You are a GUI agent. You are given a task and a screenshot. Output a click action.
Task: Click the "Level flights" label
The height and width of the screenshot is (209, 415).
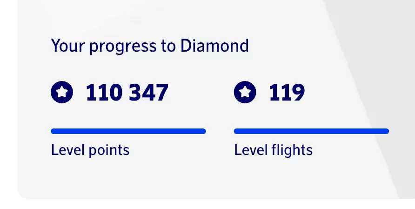(x=273, y=150)
